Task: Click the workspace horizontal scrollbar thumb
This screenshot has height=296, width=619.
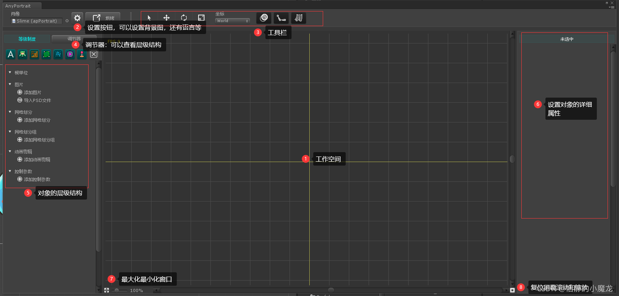Action: tap(331, 290)
